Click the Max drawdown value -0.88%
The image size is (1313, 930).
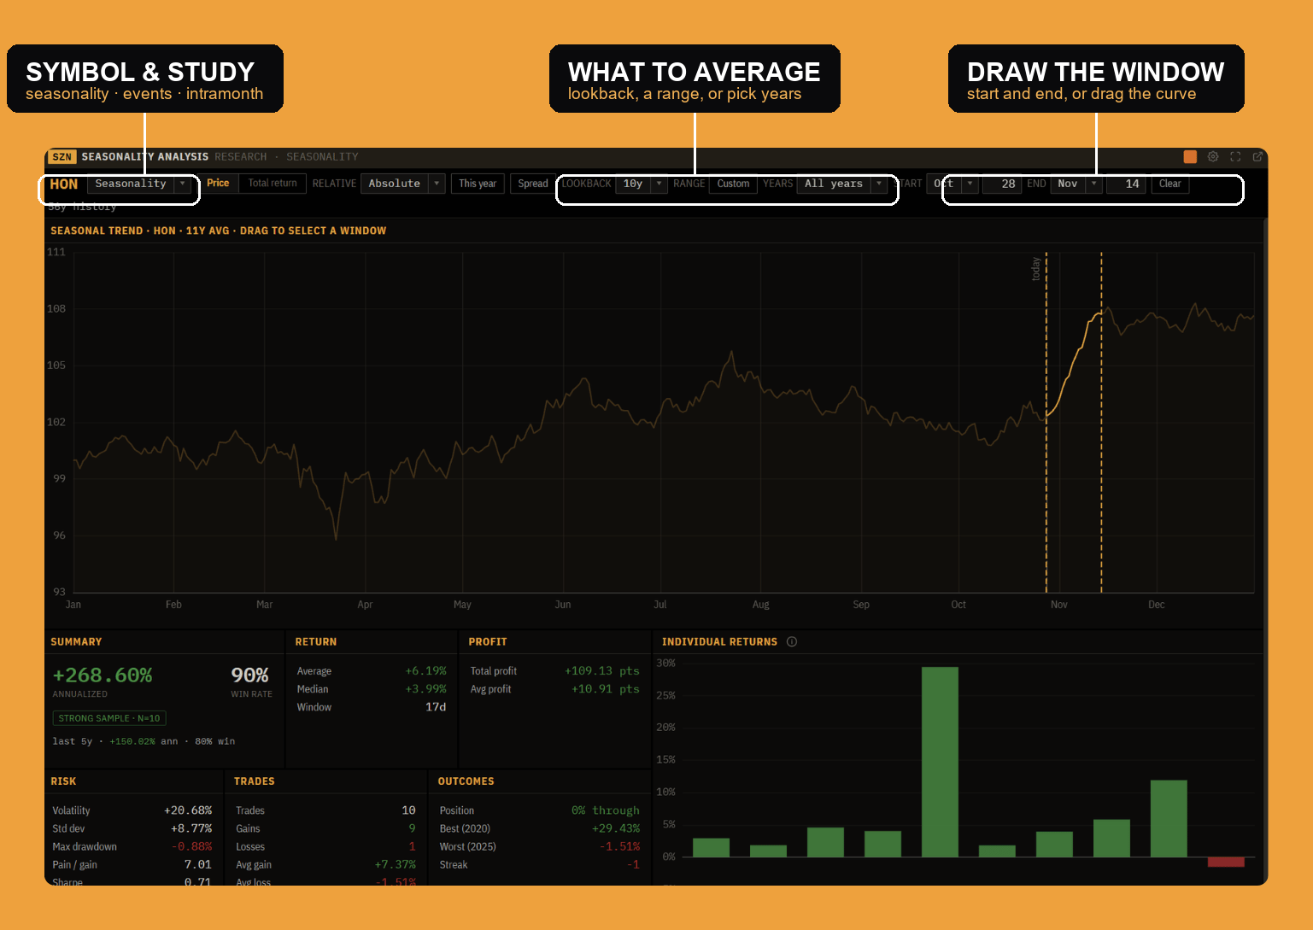[191, 846]
